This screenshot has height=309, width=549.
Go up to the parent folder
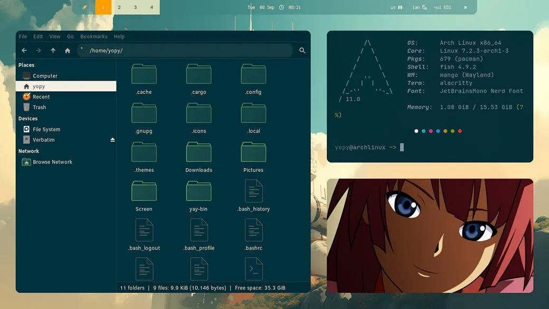tap(53, 50)
